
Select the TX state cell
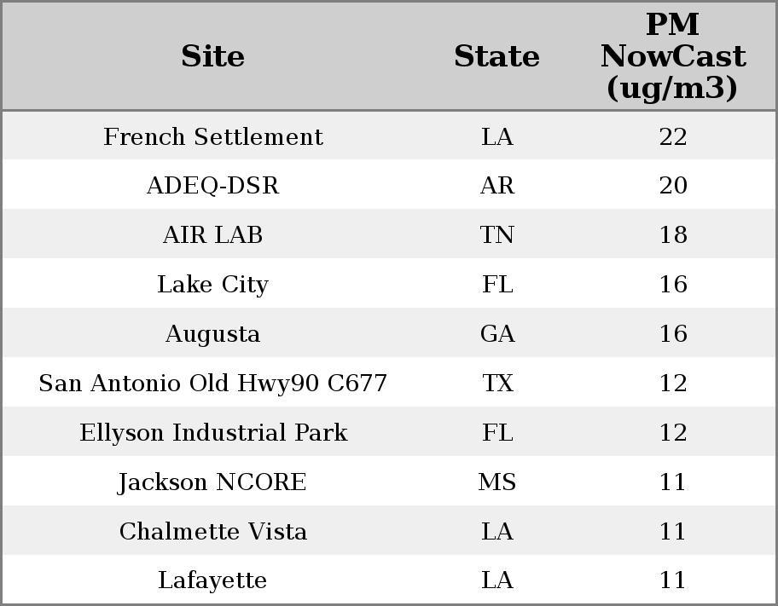(x=497, y=384)
